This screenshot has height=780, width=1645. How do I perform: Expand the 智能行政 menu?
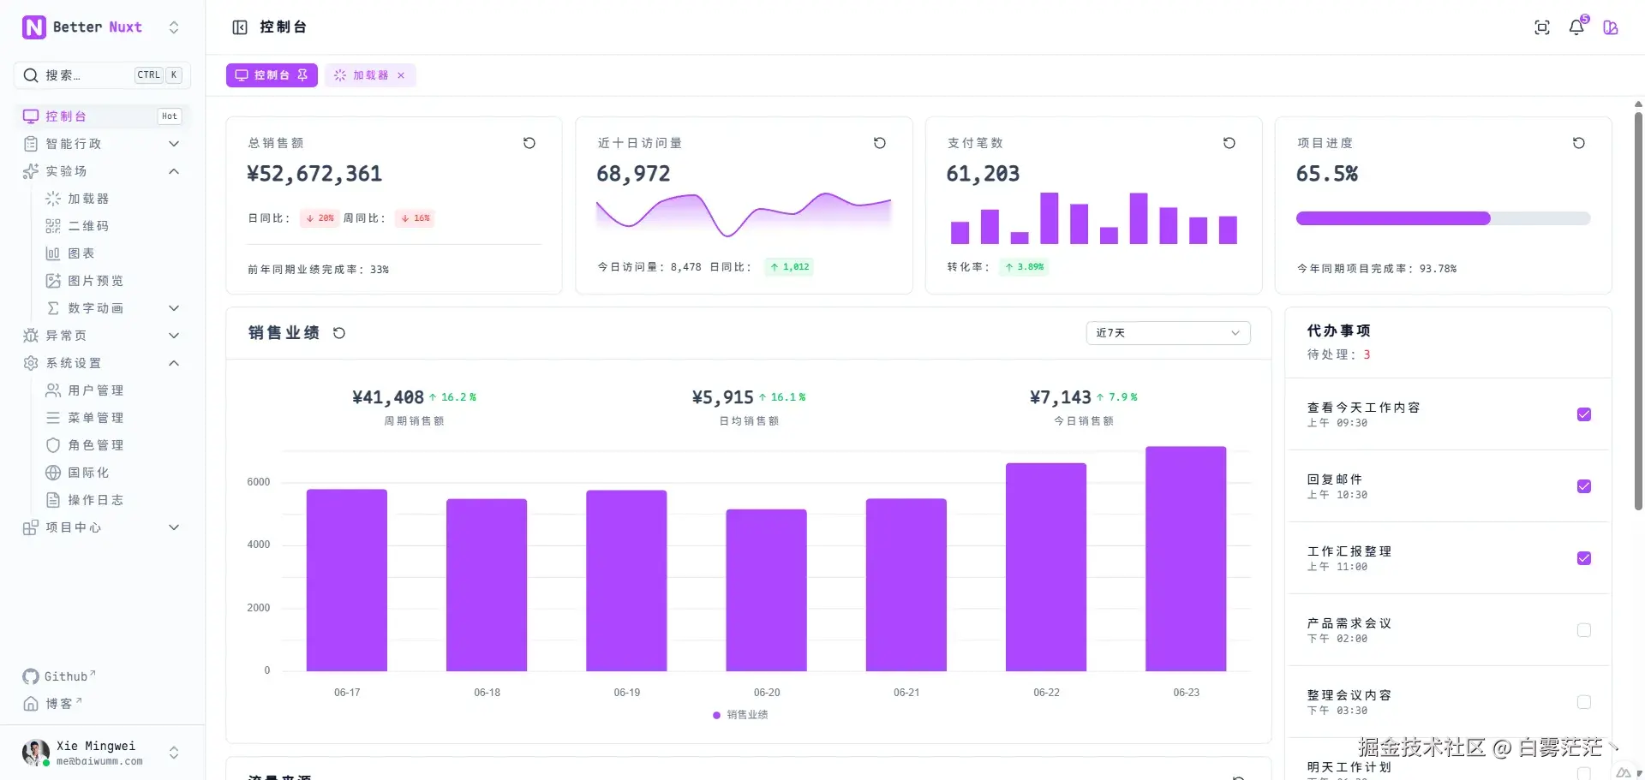(x=102, y=144)
